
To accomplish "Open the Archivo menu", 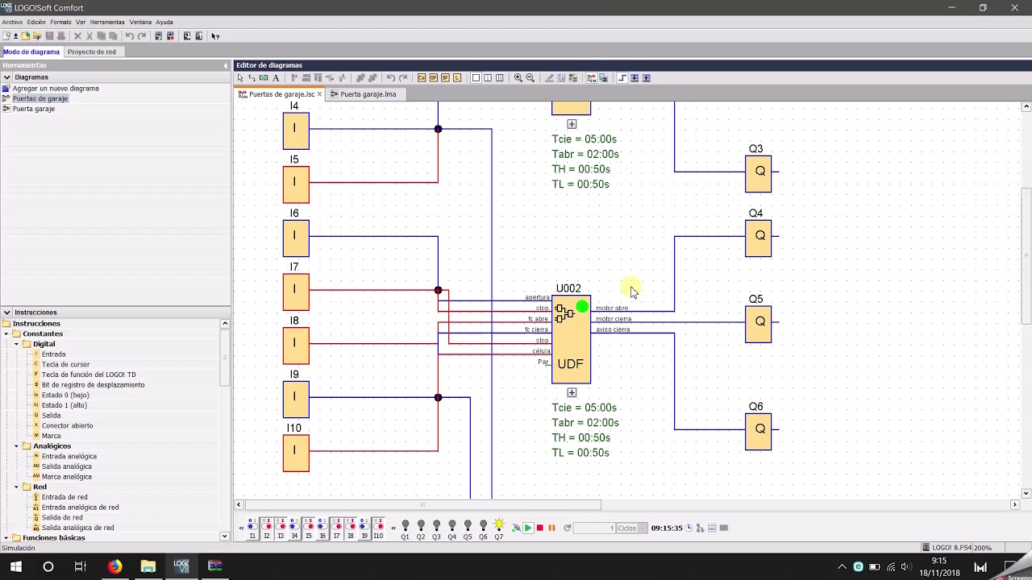I will coord(12,23).
